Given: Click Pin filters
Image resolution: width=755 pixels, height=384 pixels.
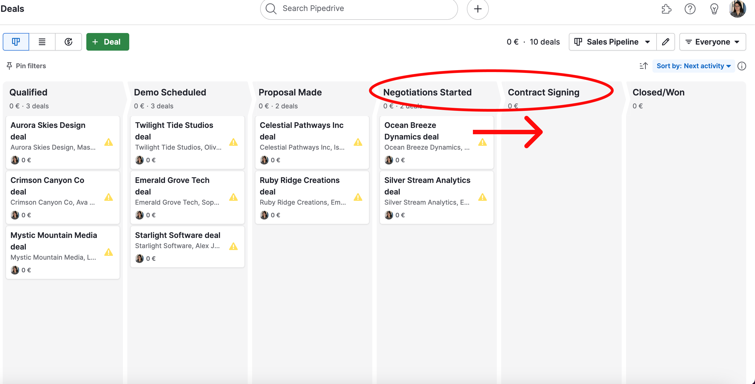Looking at the screenshot, I should point(26,66).
